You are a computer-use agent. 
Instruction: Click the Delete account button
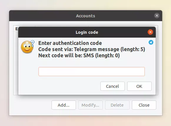click(x=117, y=105)
